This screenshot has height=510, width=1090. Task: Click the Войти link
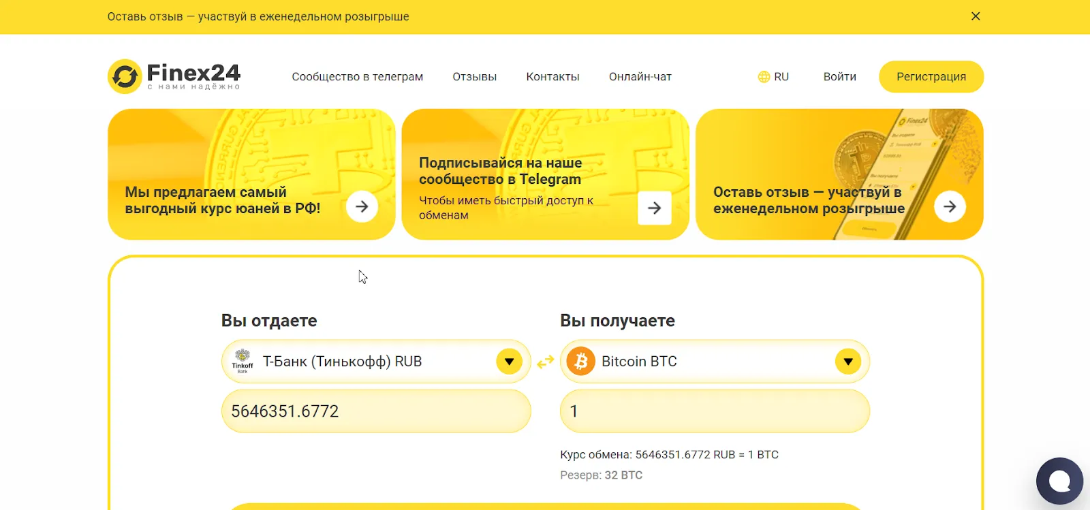point(839,77)
